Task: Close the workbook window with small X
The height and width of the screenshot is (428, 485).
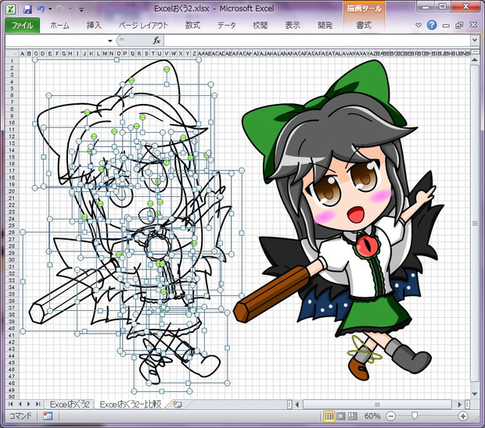Action: point(473,25)
